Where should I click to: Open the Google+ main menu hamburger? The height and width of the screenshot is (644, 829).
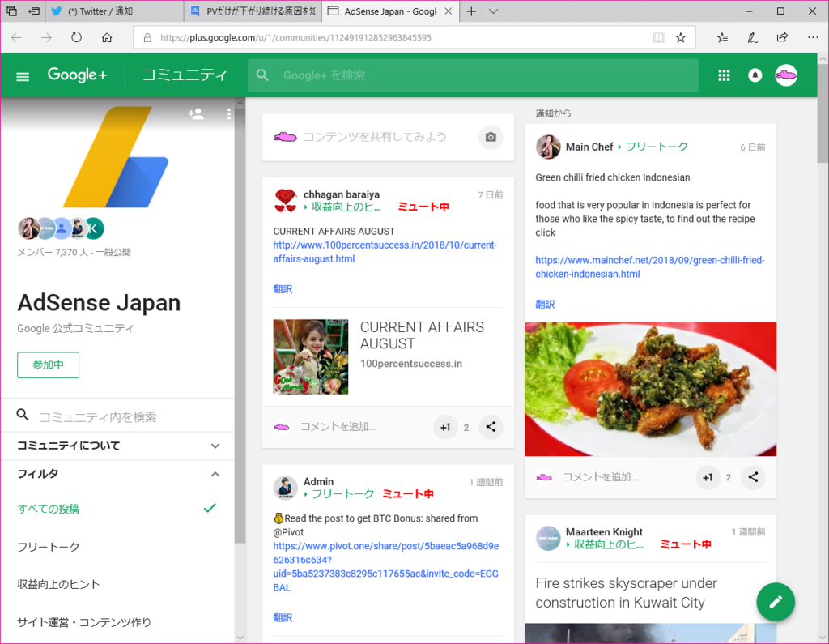click(x=23, y=77)
